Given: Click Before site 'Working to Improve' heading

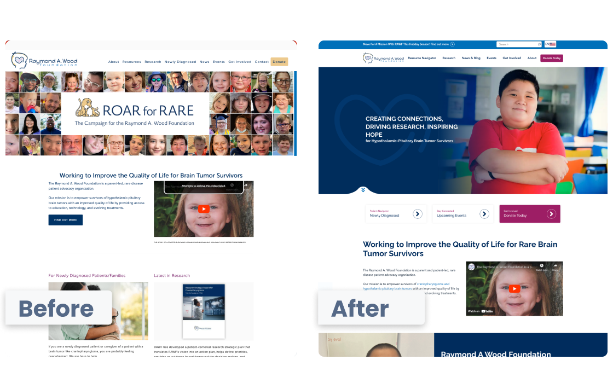Looking at the screenshot, I should pyautogui.click(x=151, y=176).
